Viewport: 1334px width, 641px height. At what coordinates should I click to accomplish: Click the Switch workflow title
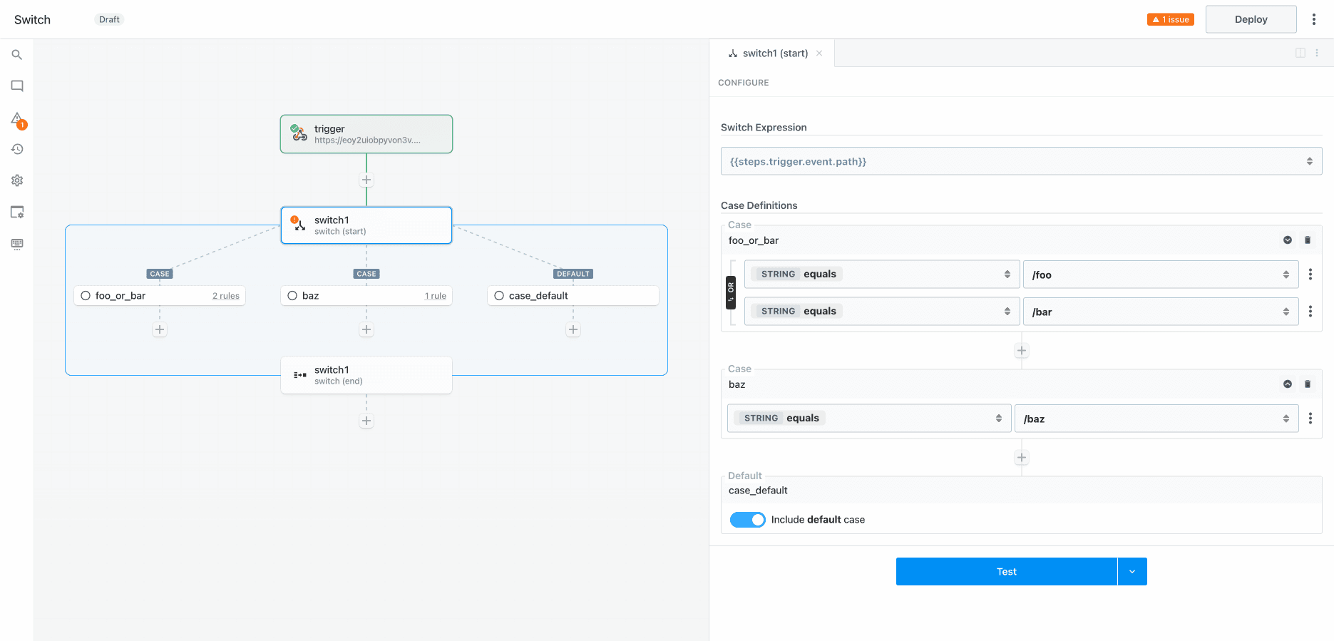click(x=32, y=19)
